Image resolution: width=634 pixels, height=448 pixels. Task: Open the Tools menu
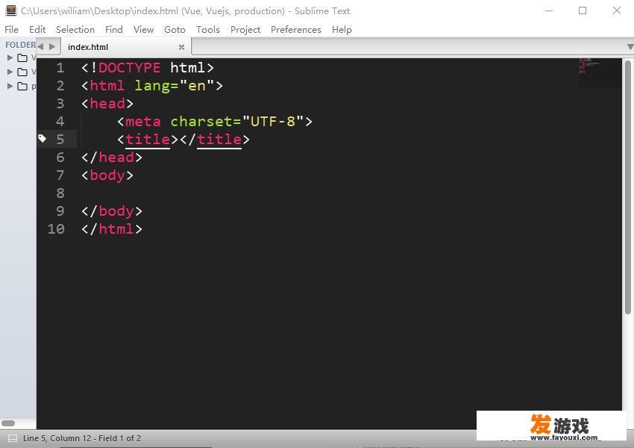[208, 30]
